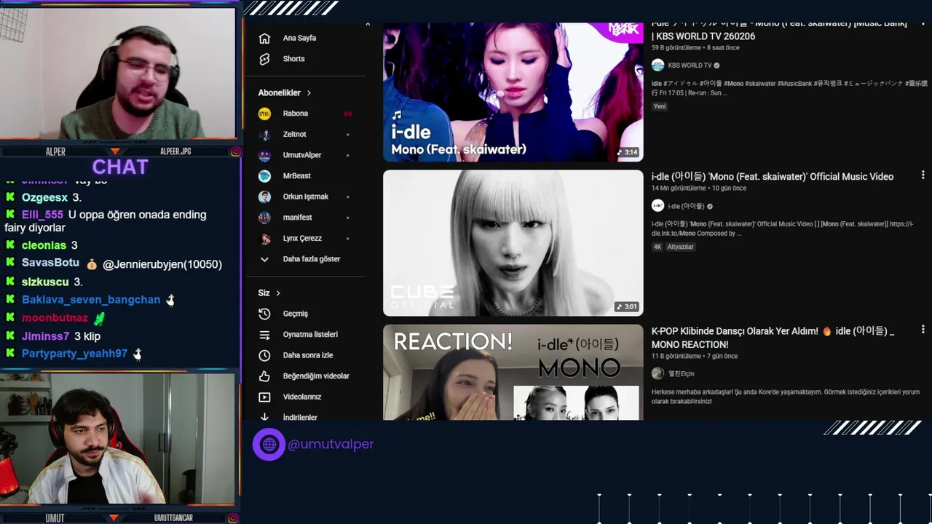
Task: Open Ana Sayfa home icon
Action: pos(264,38)
